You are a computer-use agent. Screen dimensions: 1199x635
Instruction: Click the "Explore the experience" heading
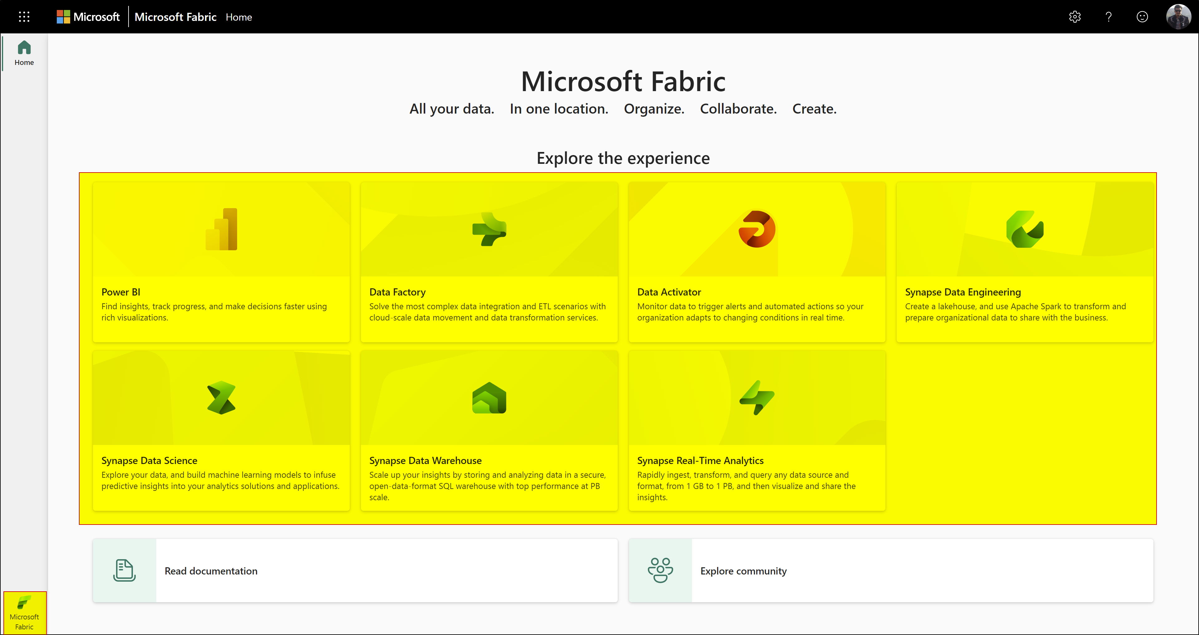point(623,158)
